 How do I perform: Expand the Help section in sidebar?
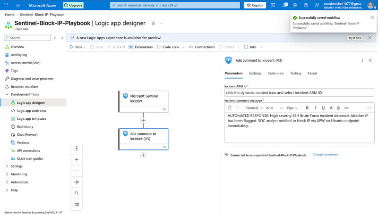click(7, 190)
